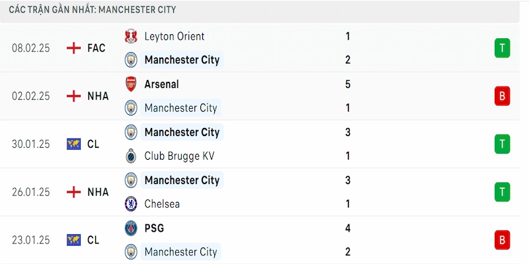Click the Arsenal club crest icon
529x264 pixels.
coord(131,84)
